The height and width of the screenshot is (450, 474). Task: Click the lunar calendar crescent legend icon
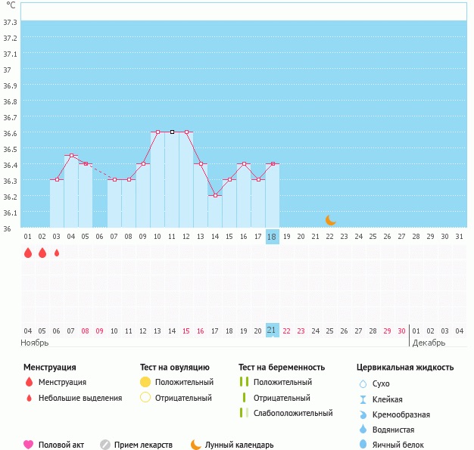(196, 445)
